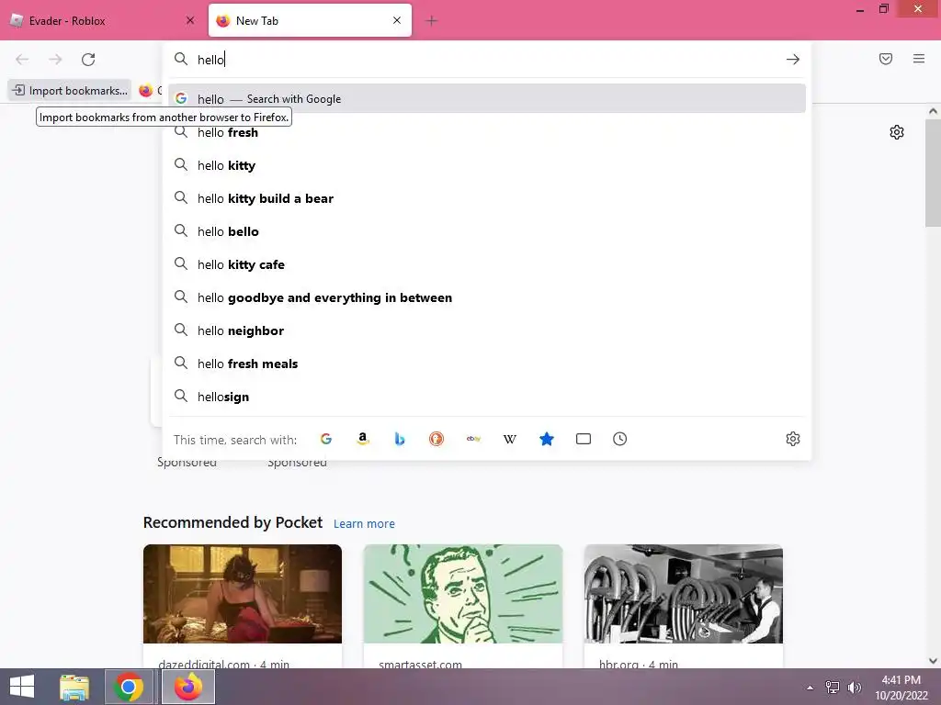Open network status tray icon
Image resolution: width=941 pixels, height=705 pixels.
tap(833, 688)
